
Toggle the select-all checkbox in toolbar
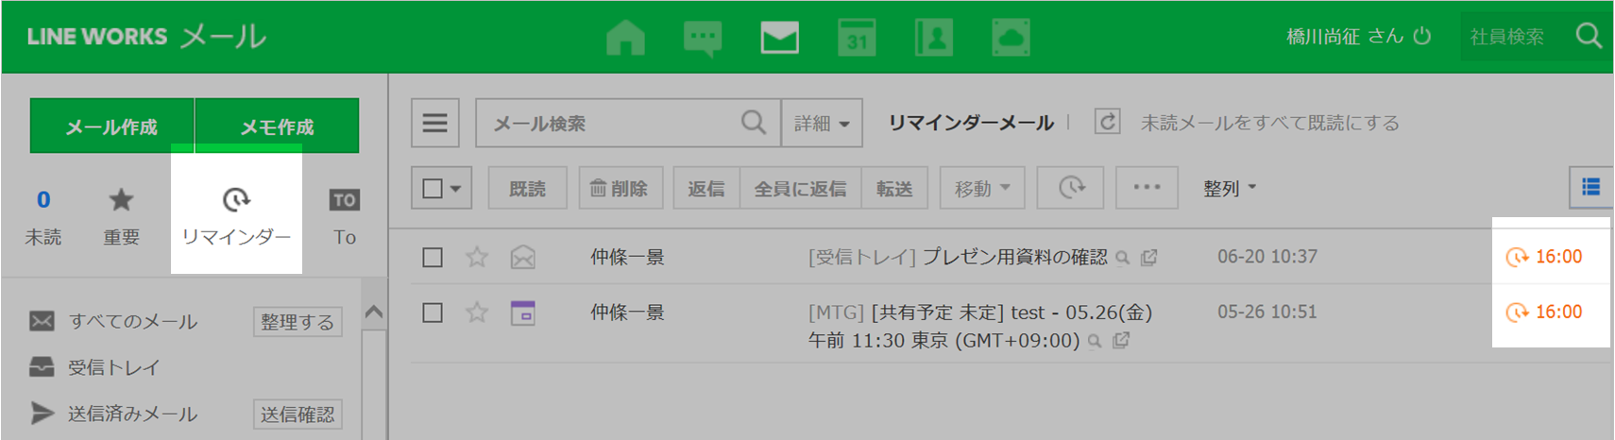[433, 188]
